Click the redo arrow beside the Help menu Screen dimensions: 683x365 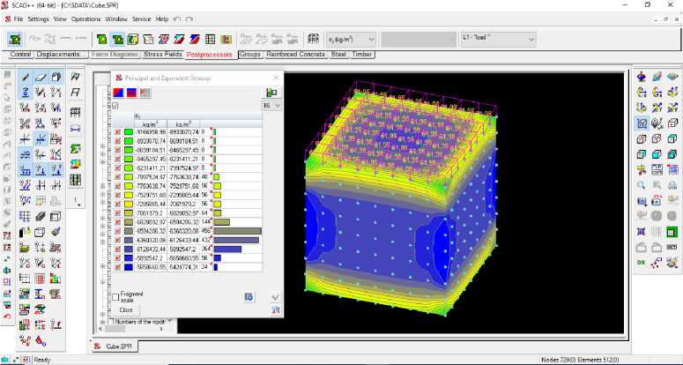point(189,19)
